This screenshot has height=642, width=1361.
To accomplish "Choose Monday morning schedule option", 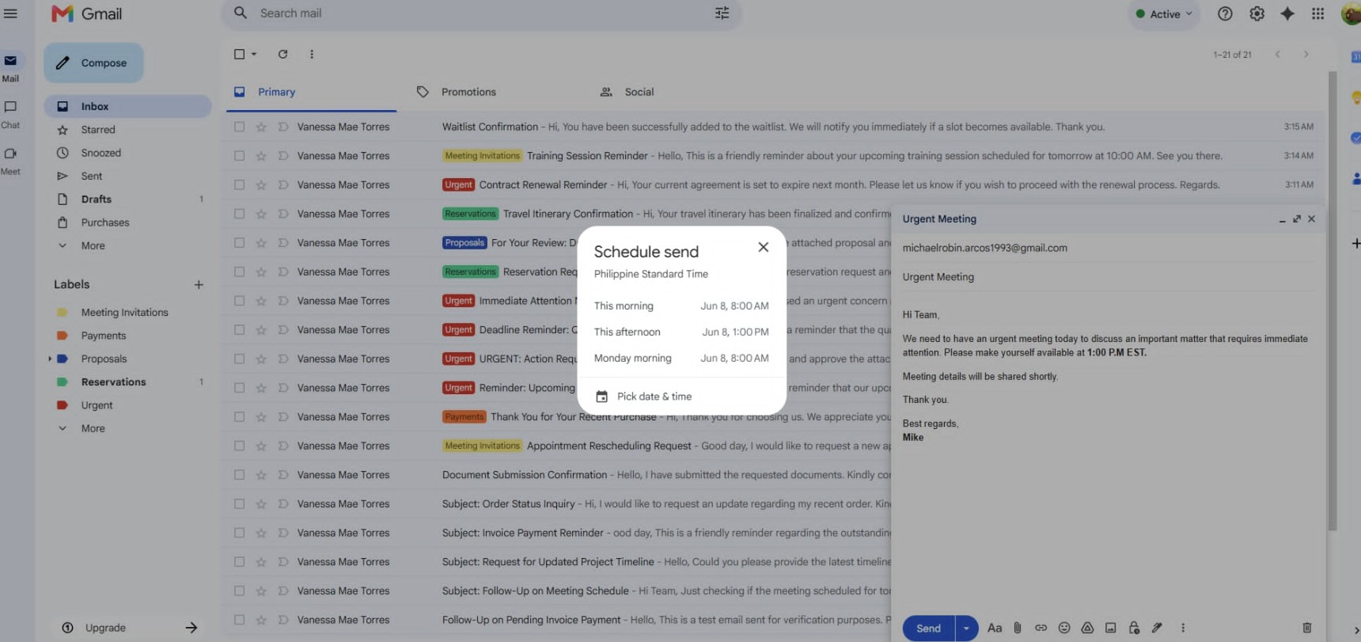I will [x=681, y=358].
